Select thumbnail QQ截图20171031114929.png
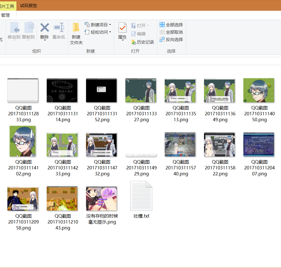The height and width of the screenshot is (268, 281). [x=141, y=155]
